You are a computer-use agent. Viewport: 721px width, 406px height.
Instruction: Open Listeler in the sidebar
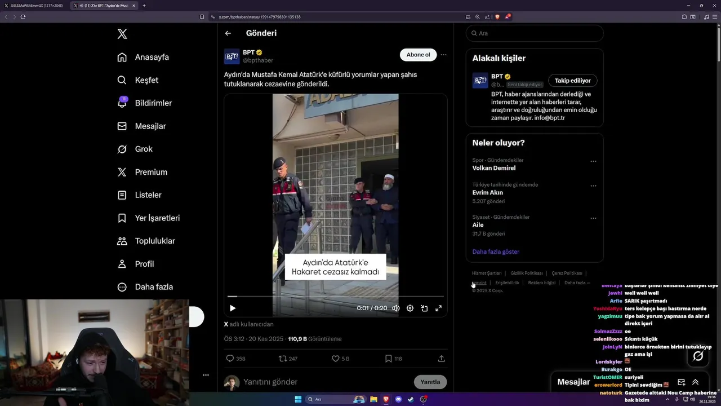tap(139, 195)
